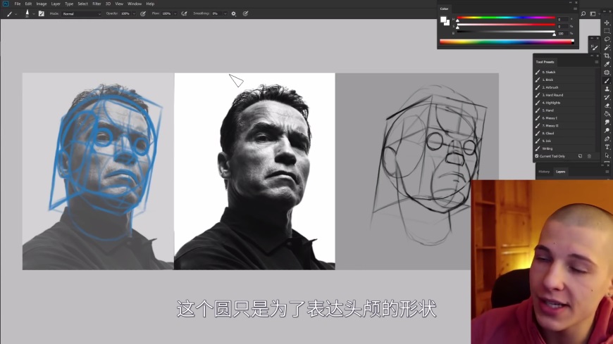Open smoothing options gear icon
The image size is (613, 344).
(x=233, y=13)
